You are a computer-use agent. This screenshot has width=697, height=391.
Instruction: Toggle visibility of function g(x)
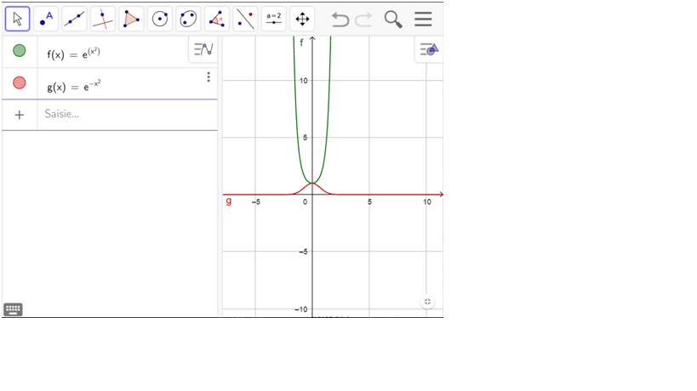[19, 83]
